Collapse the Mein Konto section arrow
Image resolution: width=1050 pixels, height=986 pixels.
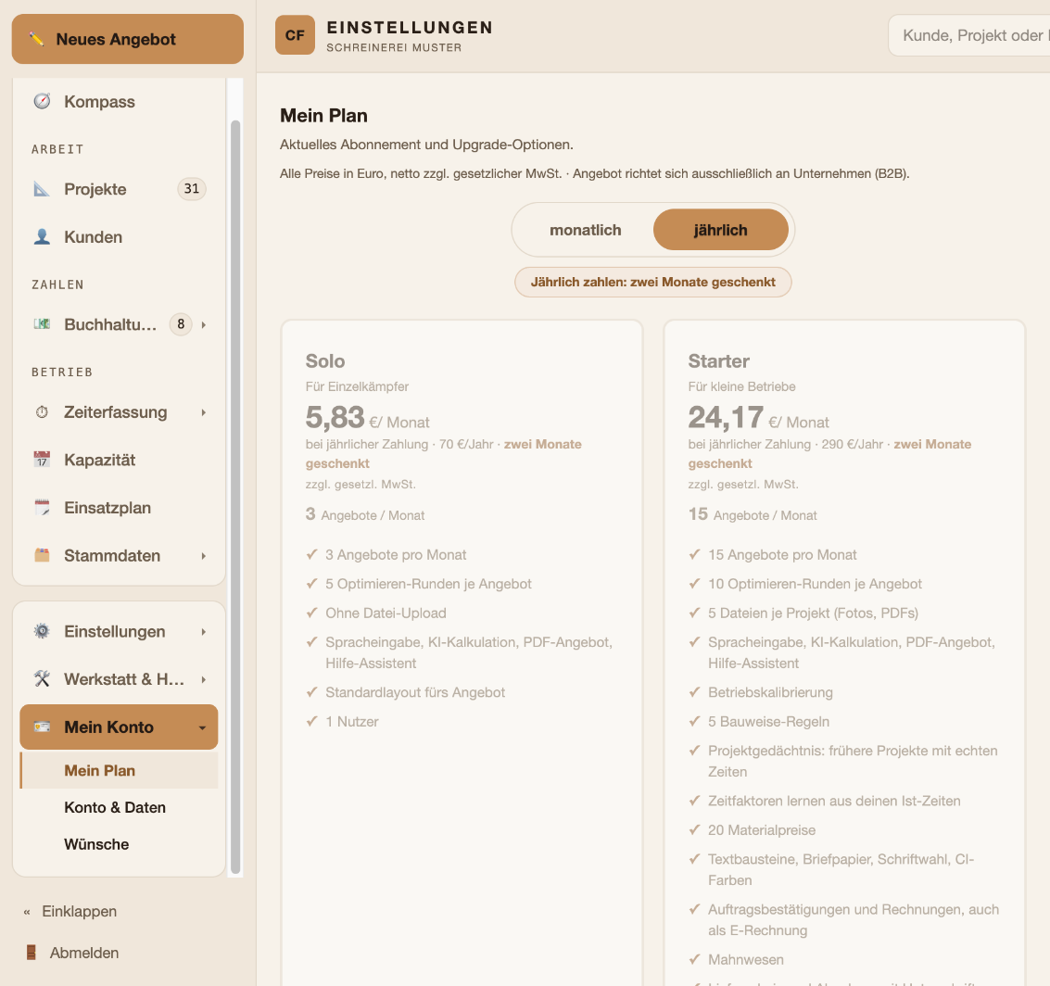click(202, 727)
